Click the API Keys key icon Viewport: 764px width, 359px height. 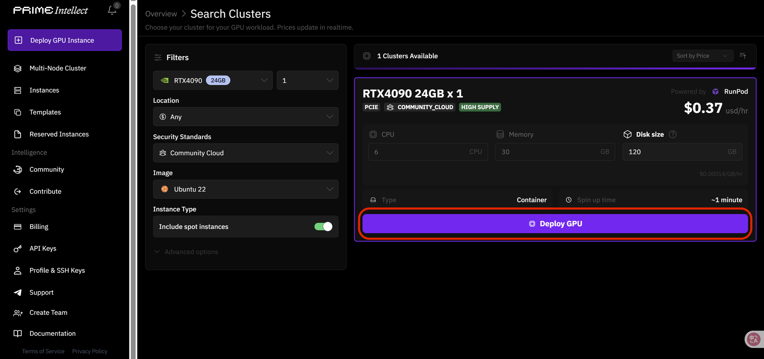(x=18, y=249)
